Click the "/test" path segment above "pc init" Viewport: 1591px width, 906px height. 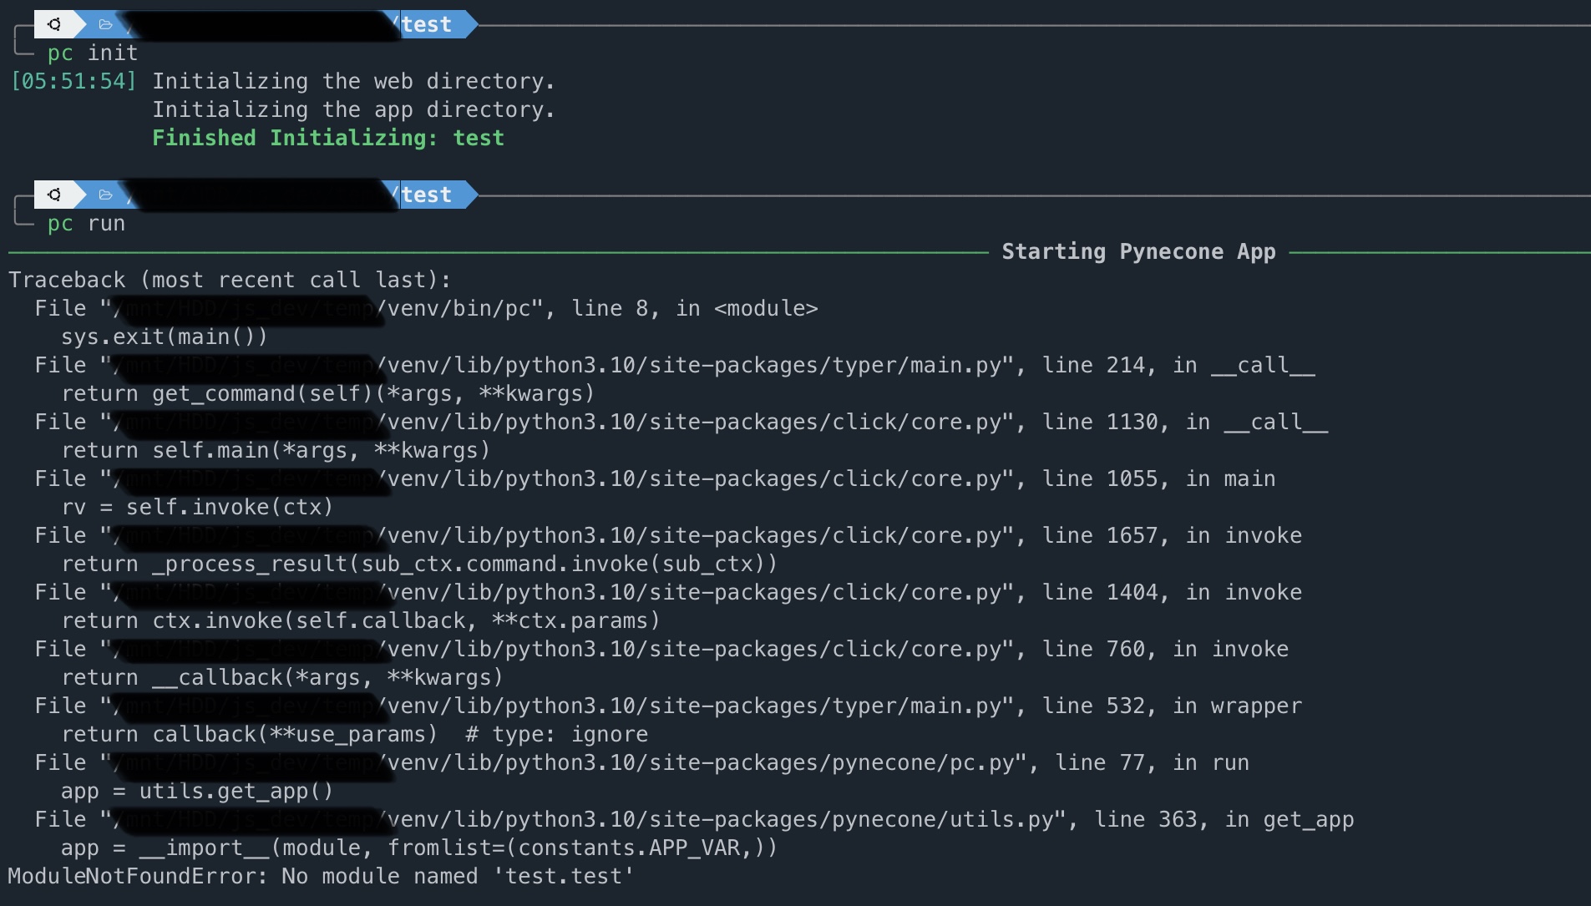tap(422, 24)
